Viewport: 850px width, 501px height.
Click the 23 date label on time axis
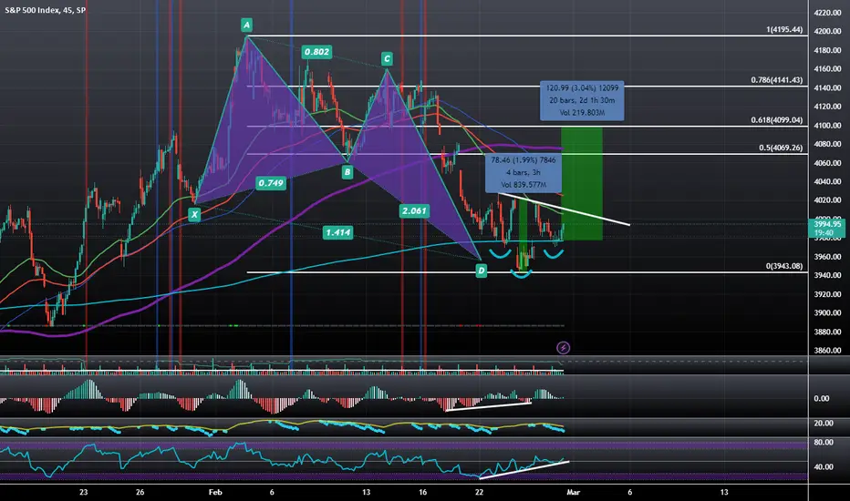click(84, 492)
